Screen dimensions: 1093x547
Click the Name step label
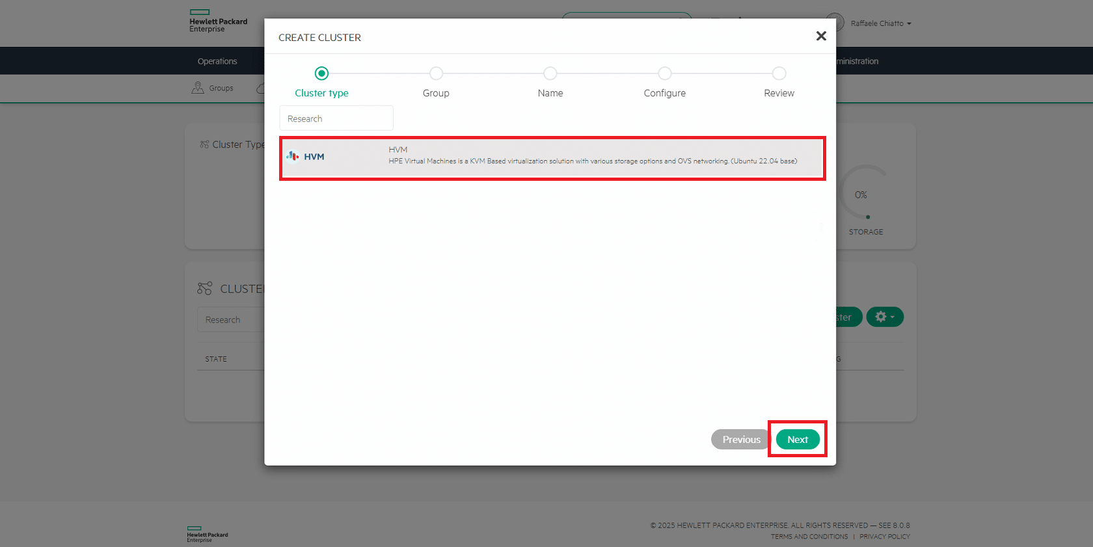click(x=550, y=93)
